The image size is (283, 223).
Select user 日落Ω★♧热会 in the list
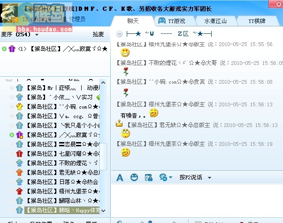(62, 182)
